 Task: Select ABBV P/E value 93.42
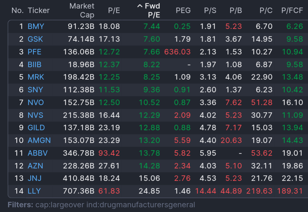[x=109, y=153]
